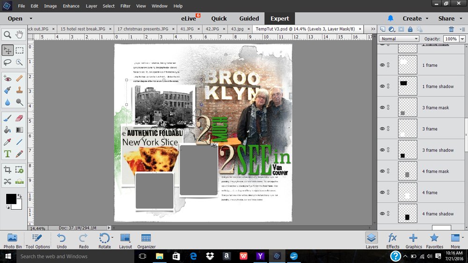Select the Move tool

pyautogui.click(x=7, y=50)
